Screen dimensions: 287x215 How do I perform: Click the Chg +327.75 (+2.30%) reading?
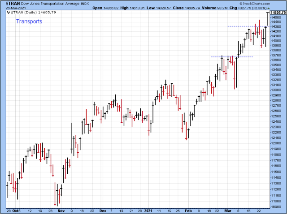coord(248,8)
